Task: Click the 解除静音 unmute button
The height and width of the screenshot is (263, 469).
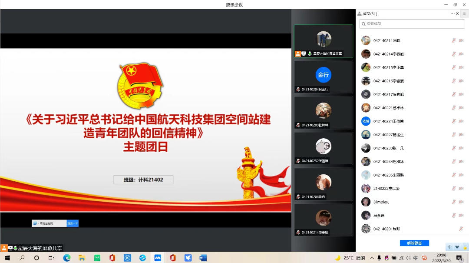Action: (x=414, y=243)
